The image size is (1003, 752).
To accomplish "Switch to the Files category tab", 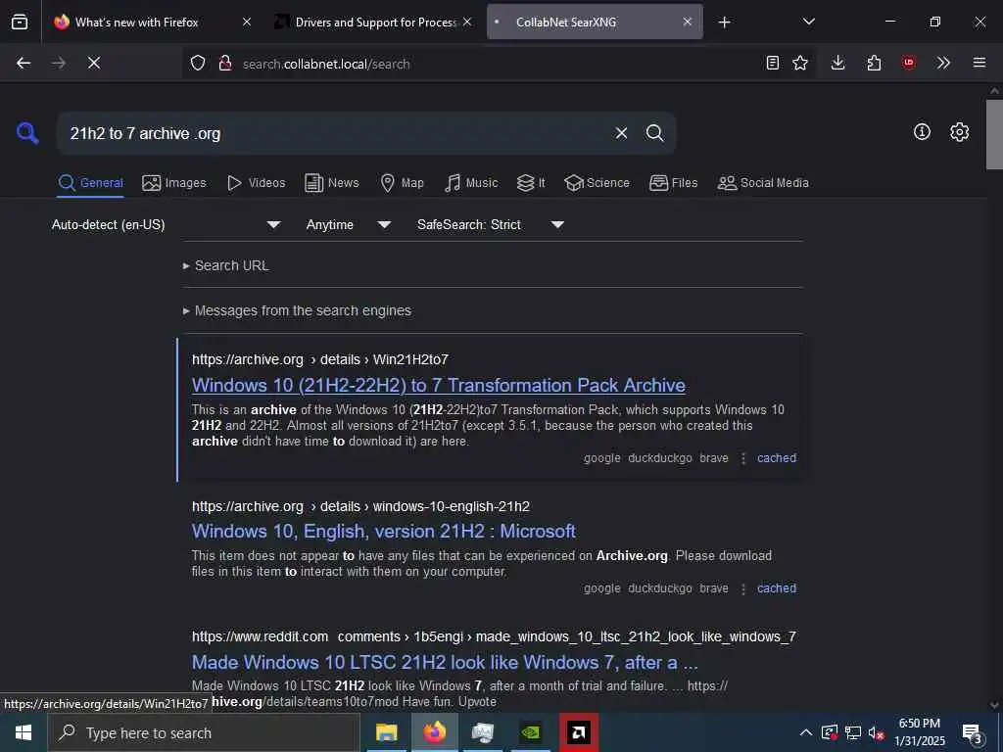I will point(674,183).
